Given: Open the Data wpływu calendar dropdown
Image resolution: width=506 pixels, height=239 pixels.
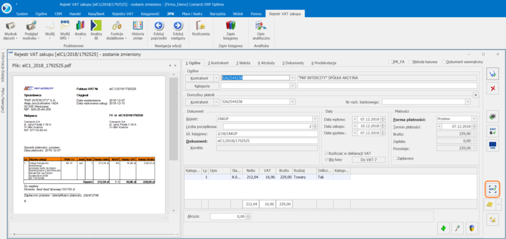Looking at the screenshot, I should coord(354,119).
